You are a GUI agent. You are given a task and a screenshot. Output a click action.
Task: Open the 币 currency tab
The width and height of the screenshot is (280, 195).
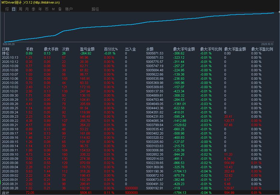pos(47,9)
